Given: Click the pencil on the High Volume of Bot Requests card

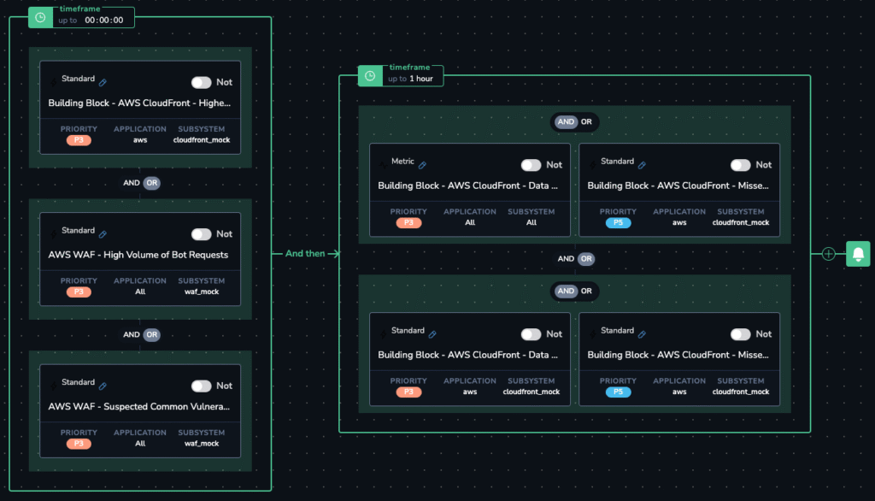Looking at the screenshot, I should [103, 234].
